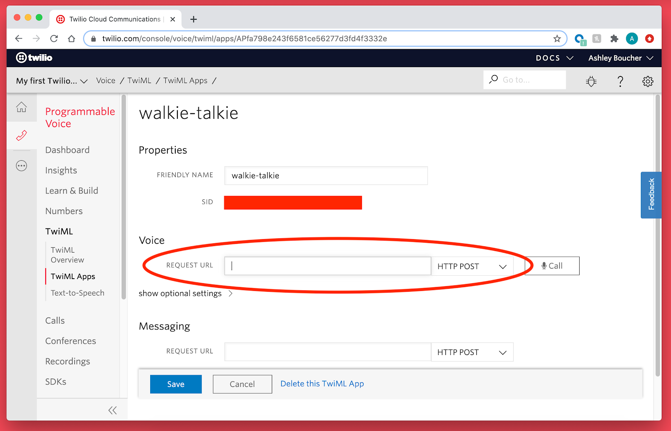Open the DOCS dropdown menu
The height and width of the screenshot is (431, 671).
554,58
